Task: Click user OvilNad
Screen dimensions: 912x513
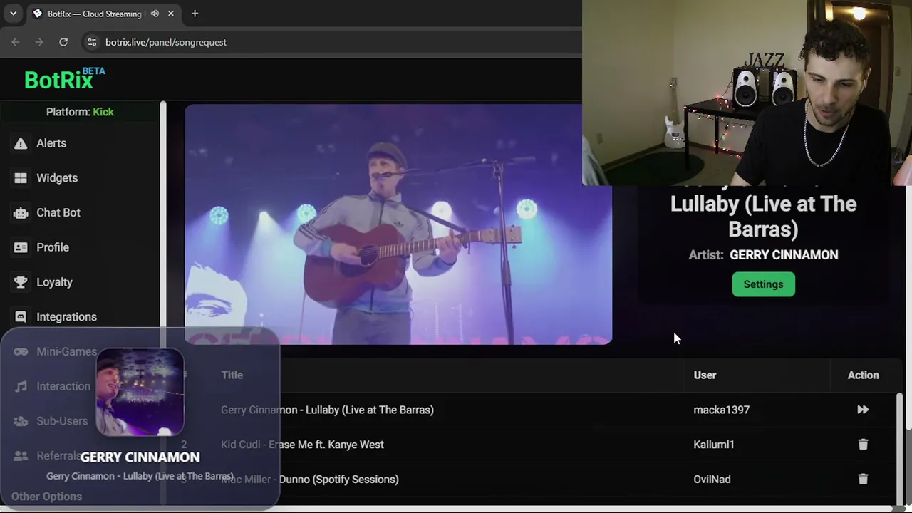Action: click(x=712, y=480)
